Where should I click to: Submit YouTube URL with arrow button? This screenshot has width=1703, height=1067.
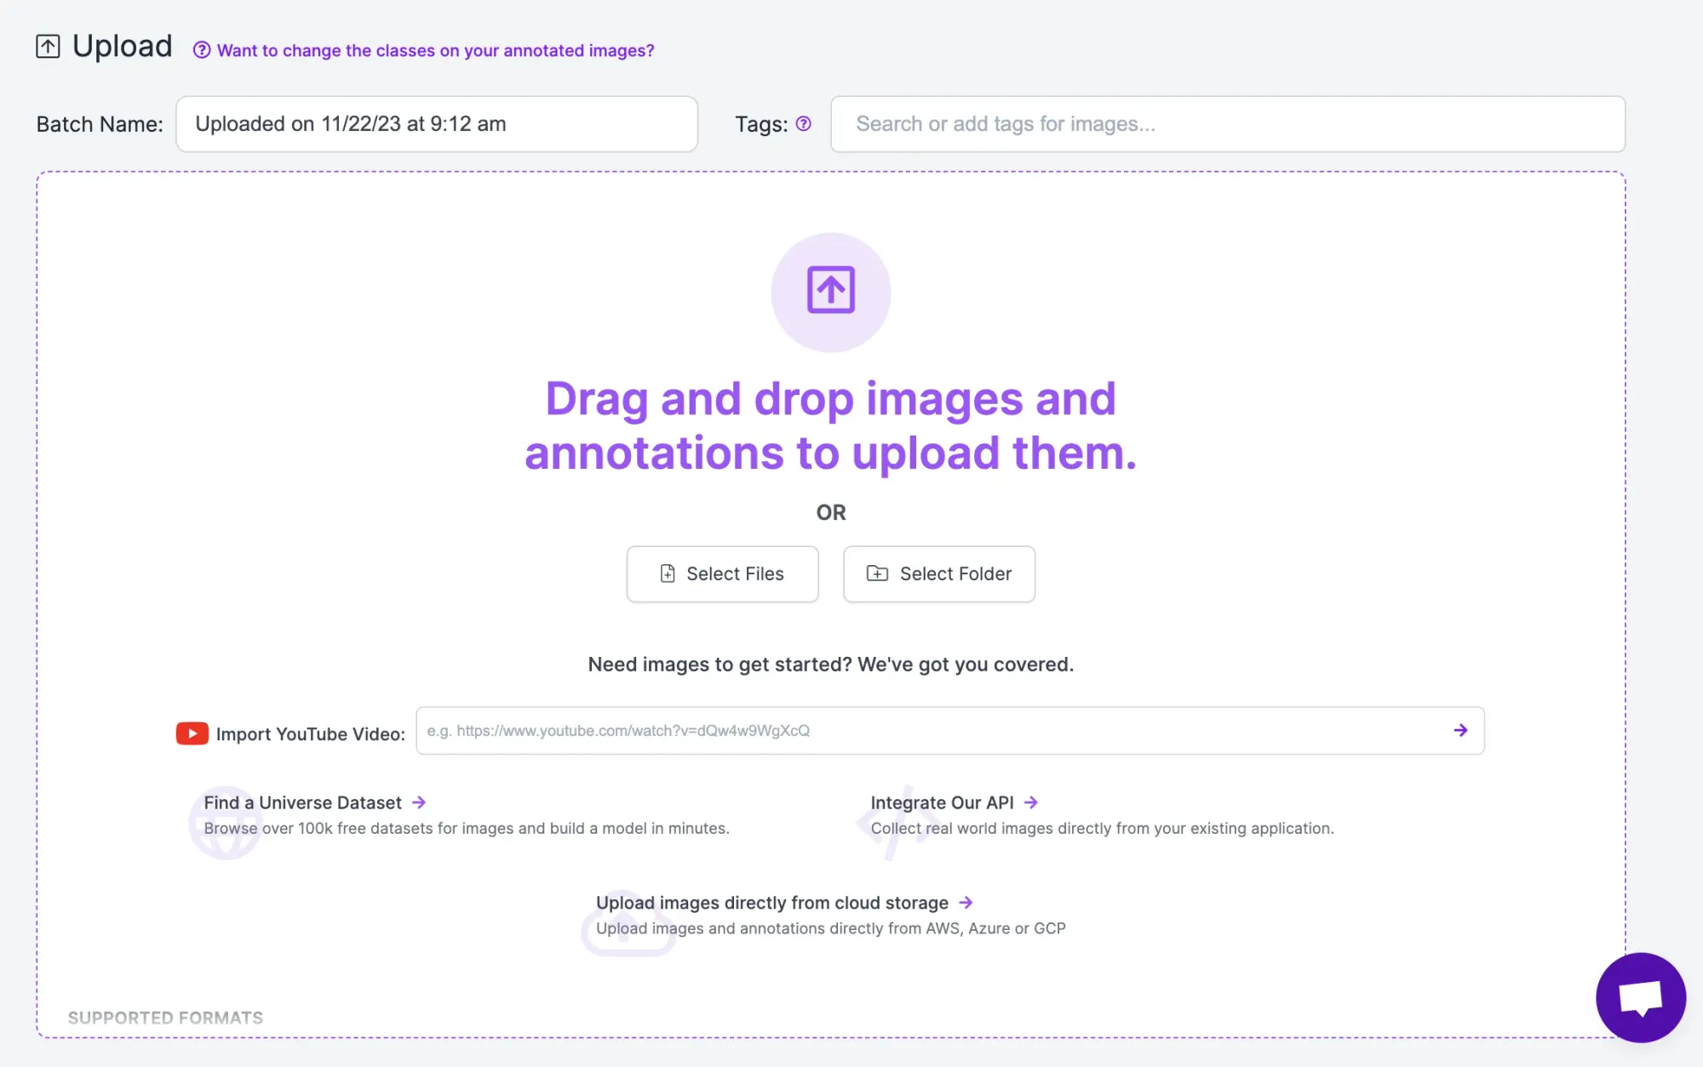1460,730
